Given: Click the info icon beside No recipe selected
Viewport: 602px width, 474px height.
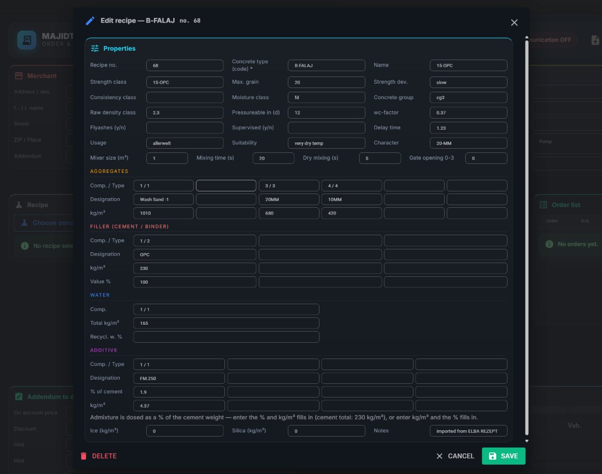Looking at the screenshot, I should (25, 246).
